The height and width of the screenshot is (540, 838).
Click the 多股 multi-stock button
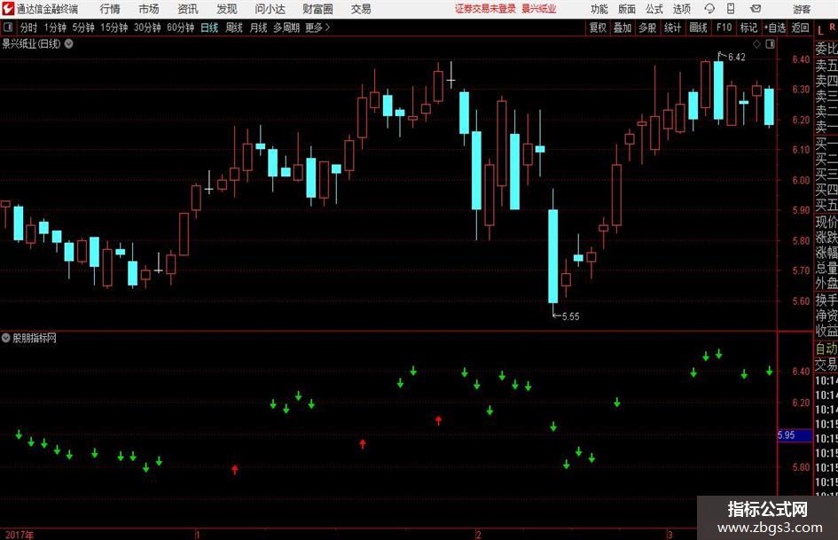click(x=647, y=27)
